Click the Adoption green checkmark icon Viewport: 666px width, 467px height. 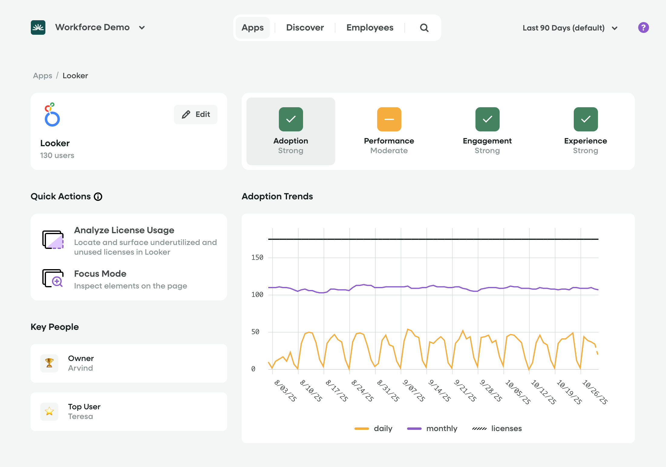point(291,119)
